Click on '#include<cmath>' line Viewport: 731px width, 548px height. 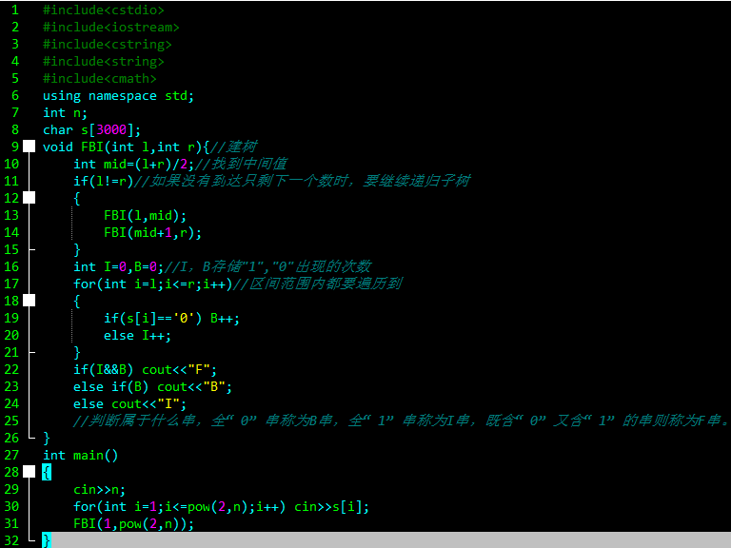click(x=100, y=78)
